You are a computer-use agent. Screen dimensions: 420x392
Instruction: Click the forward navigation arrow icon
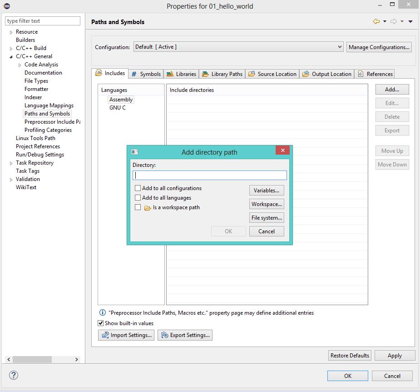pos(393,21)
